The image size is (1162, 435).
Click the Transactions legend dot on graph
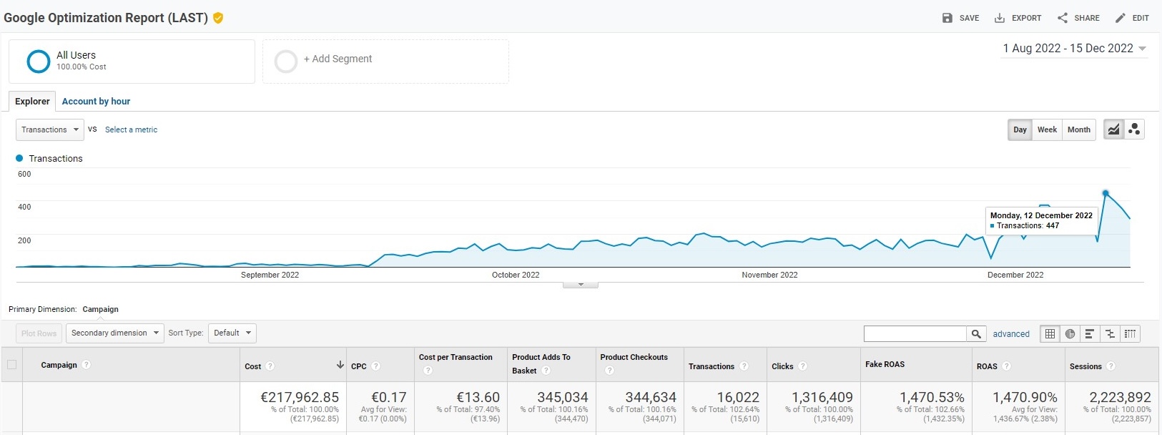pos(19,158)
